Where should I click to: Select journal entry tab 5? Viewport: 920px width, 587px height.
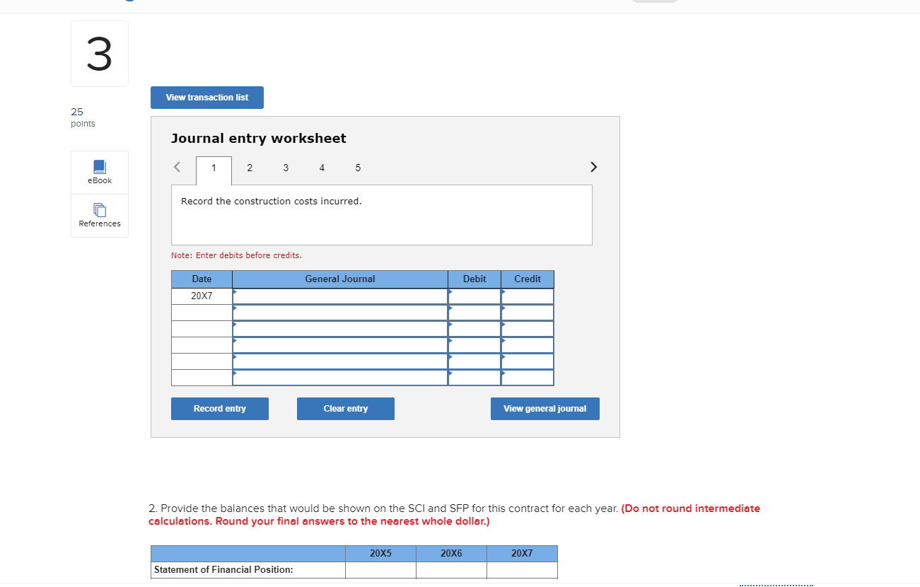pyautogui.click(x=358, y=168)
